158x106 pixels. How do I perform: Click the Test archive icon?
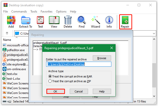(40, 22)
